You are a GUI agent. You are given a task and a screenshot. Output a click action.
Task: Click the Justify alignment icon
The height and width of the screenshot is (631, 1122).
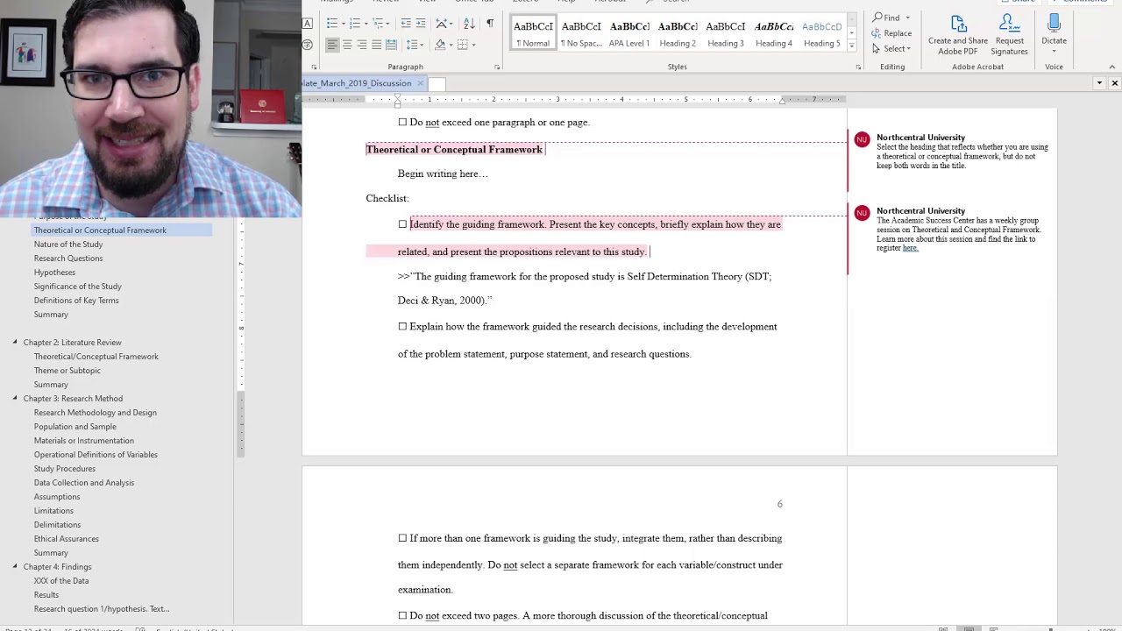pyautogui.click(x=377, y=45)
